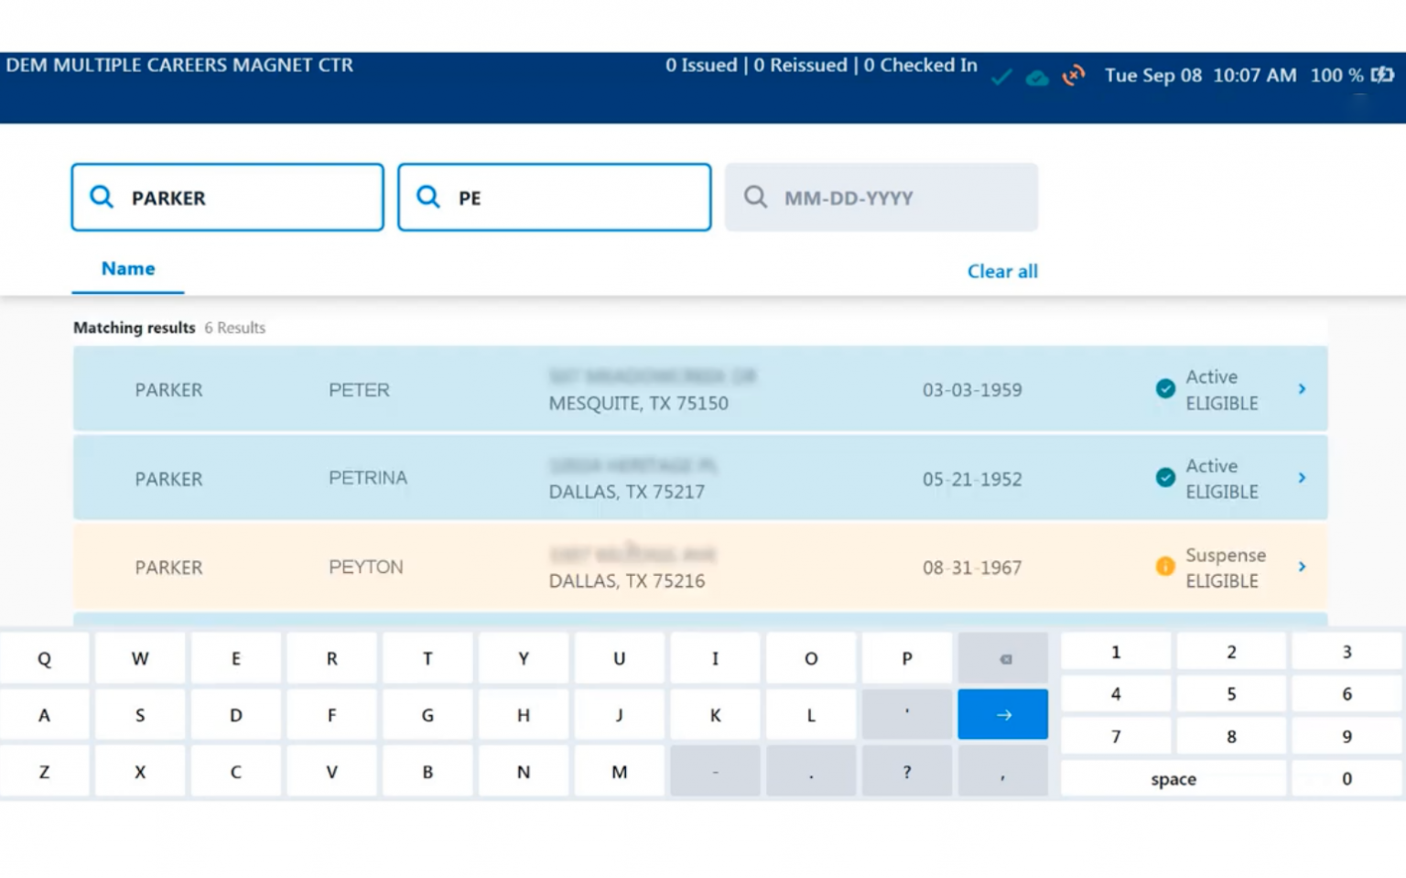The width and height of the screenshot is (1406, 878).
Task: Click the disconnected network icon in top bar
Action: (x=1073, y=76)
